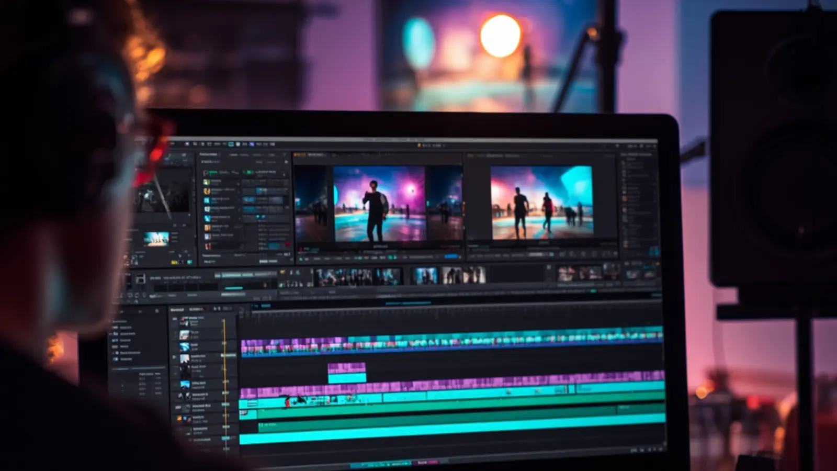Click the green badge in the lower-left preview panel
Screen dimensions: 837x471
click(x=189, y=262)
